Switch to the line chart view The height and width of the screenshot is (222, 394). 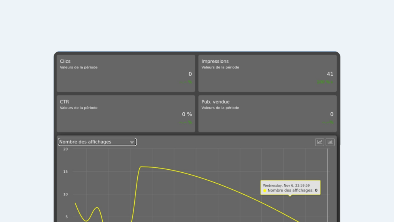pos(319,142)
